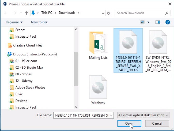174x131 pixels.
Task: Click the New folder button
Action: click(x=39, y=22)
